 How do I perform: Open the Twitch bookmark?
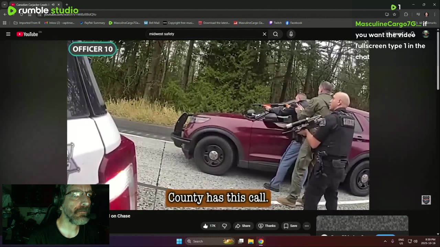tap(275, 23)
